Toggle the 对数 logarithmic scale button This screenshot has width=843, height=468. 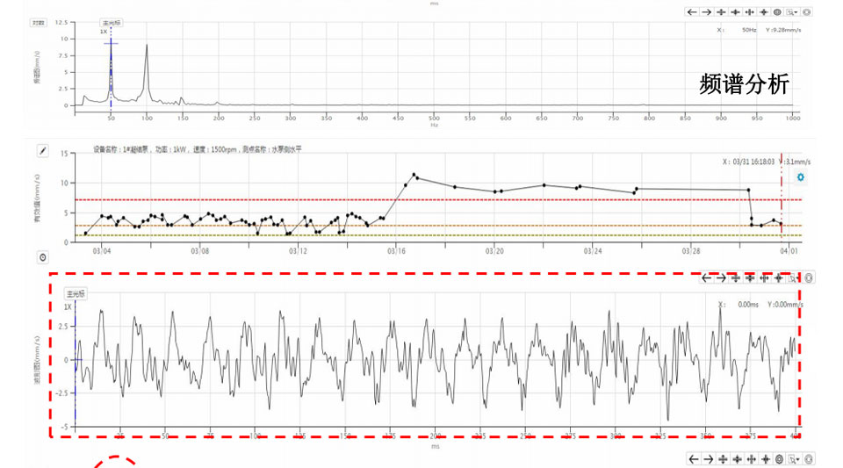(x=40, y=23)
